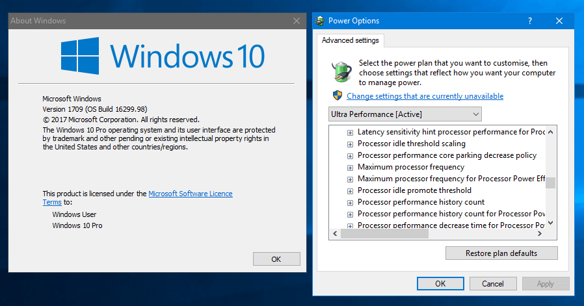Click the Windows User licensee text

click(x=74, y=214)
